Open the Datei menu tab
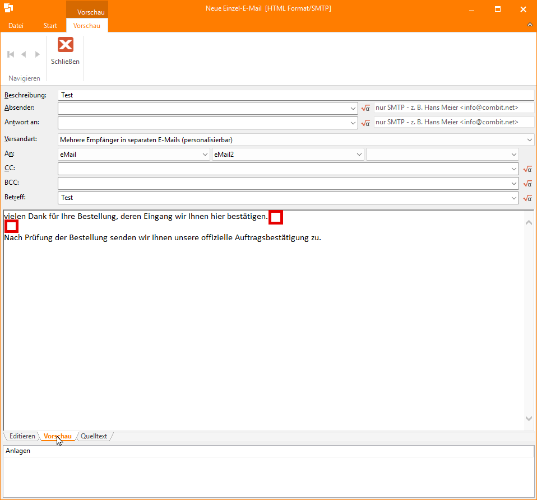The image size is (537, 500). (16, 26)
